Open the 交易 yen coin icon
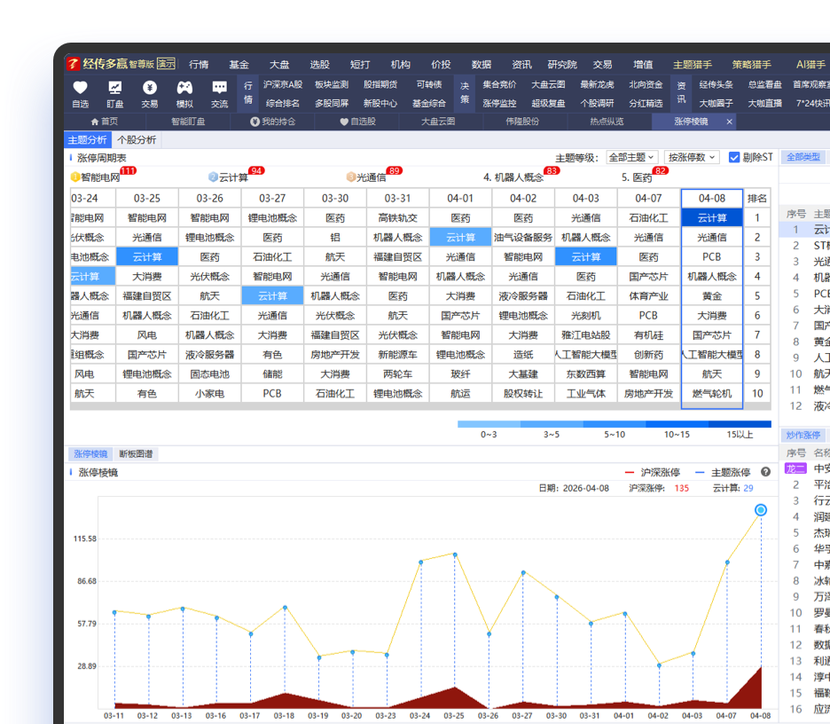This screenshot has width=830, height=724. 150,87
